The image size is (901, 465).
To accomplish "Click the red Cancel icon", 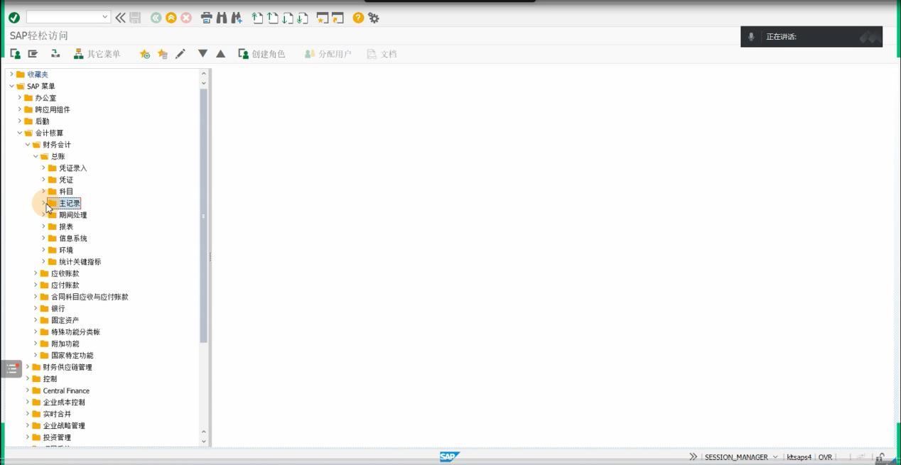I will point(186,18).
